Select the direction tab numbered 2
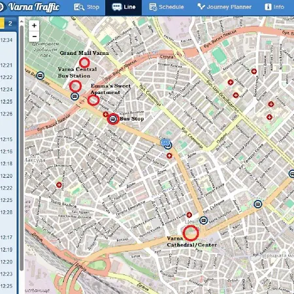The image size is (294, 294). [x=10, y=24]
